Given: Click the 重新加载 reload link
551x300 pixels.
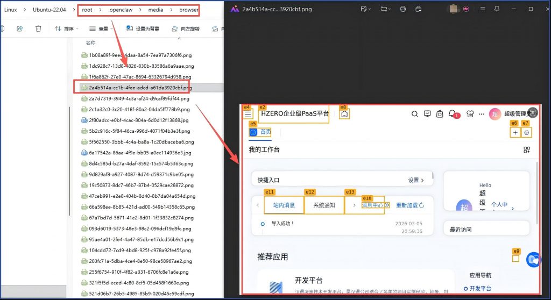Looking at the screenshot, I should coord(410,205).
